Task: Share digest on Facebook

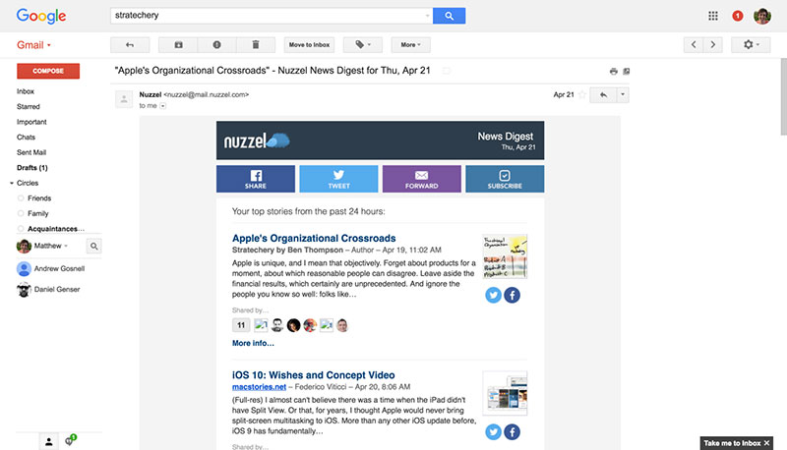Action: [256, 179]
